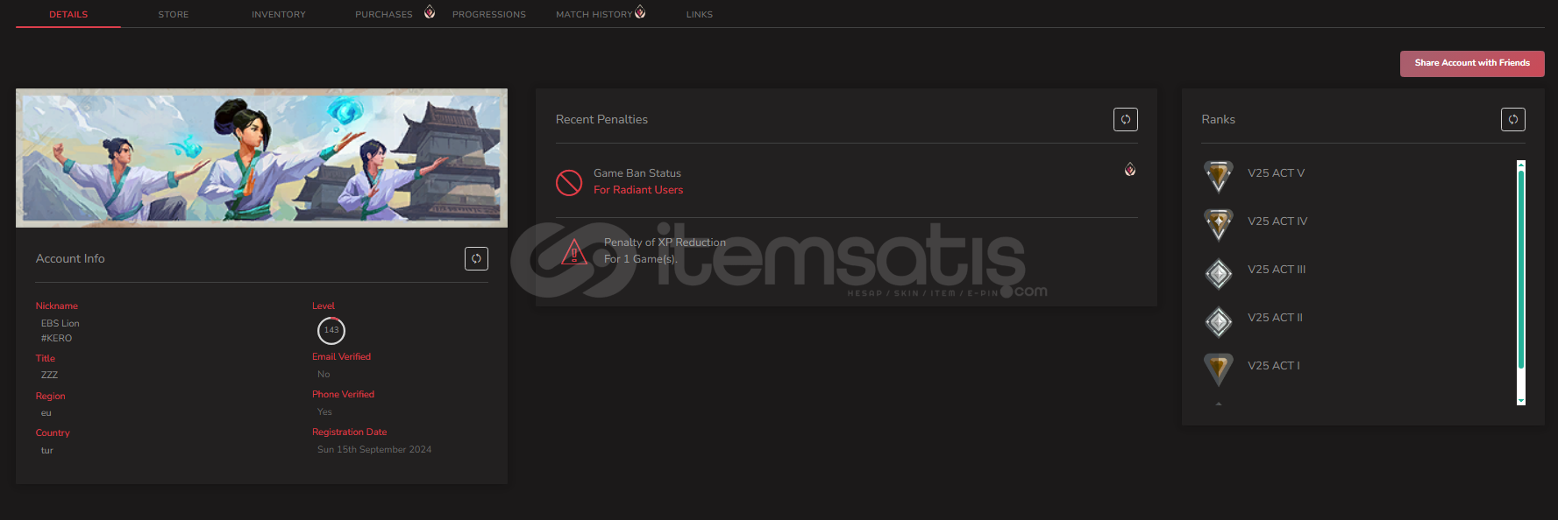Viewport: 1558px width, 520px height.
Task: Click the Ranks scrollbar down arrow
Action: pyautogui.click(x=1521, y=401)
